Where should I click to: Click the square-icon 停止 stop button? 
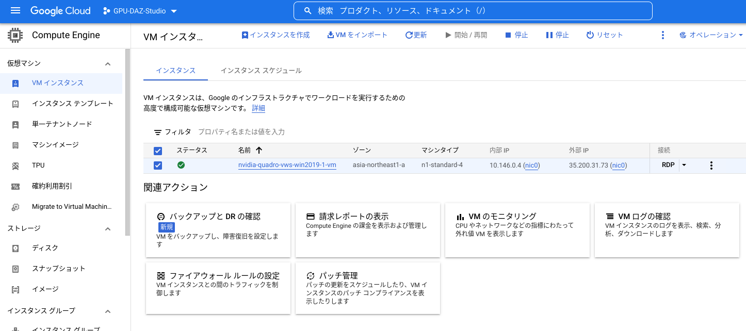(516, 35)
